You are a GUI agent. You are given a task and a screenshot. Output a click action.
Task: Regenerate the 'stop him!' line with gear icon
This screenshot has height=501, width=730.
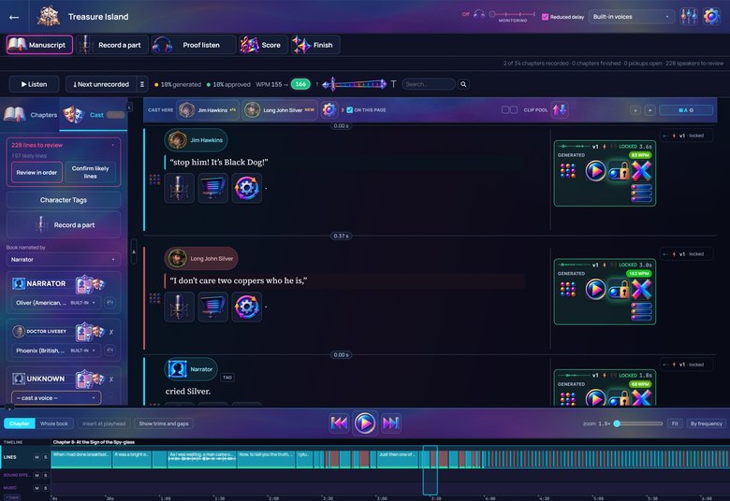(247, 189)
